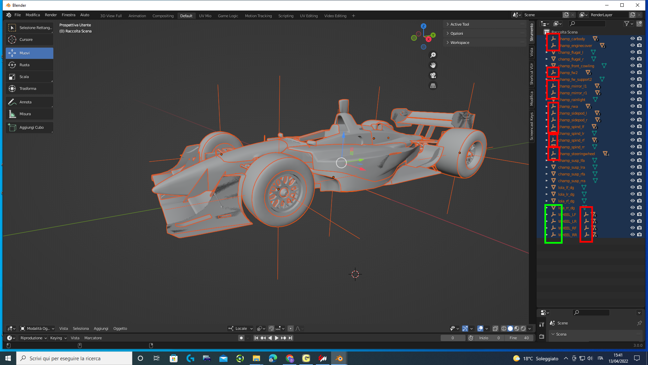Open the Modifica menu
Viewport: 648px width, 365px height.
coord(33,15)
